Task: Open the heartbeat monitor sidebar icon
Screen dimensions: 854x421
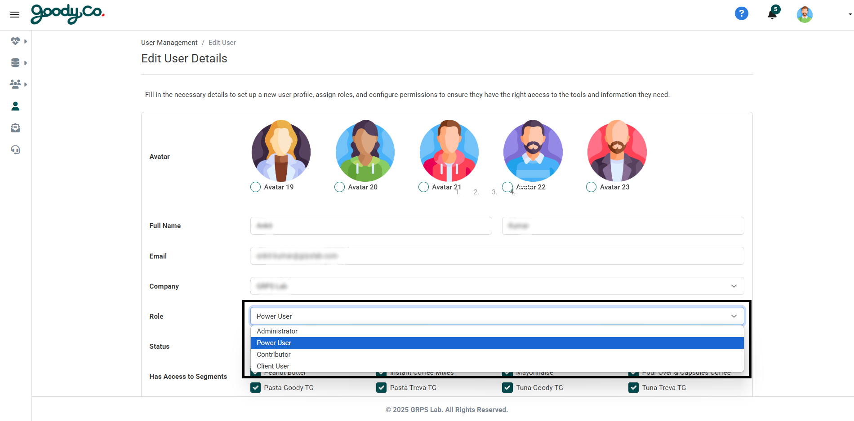Action: [x=15, y=41]
